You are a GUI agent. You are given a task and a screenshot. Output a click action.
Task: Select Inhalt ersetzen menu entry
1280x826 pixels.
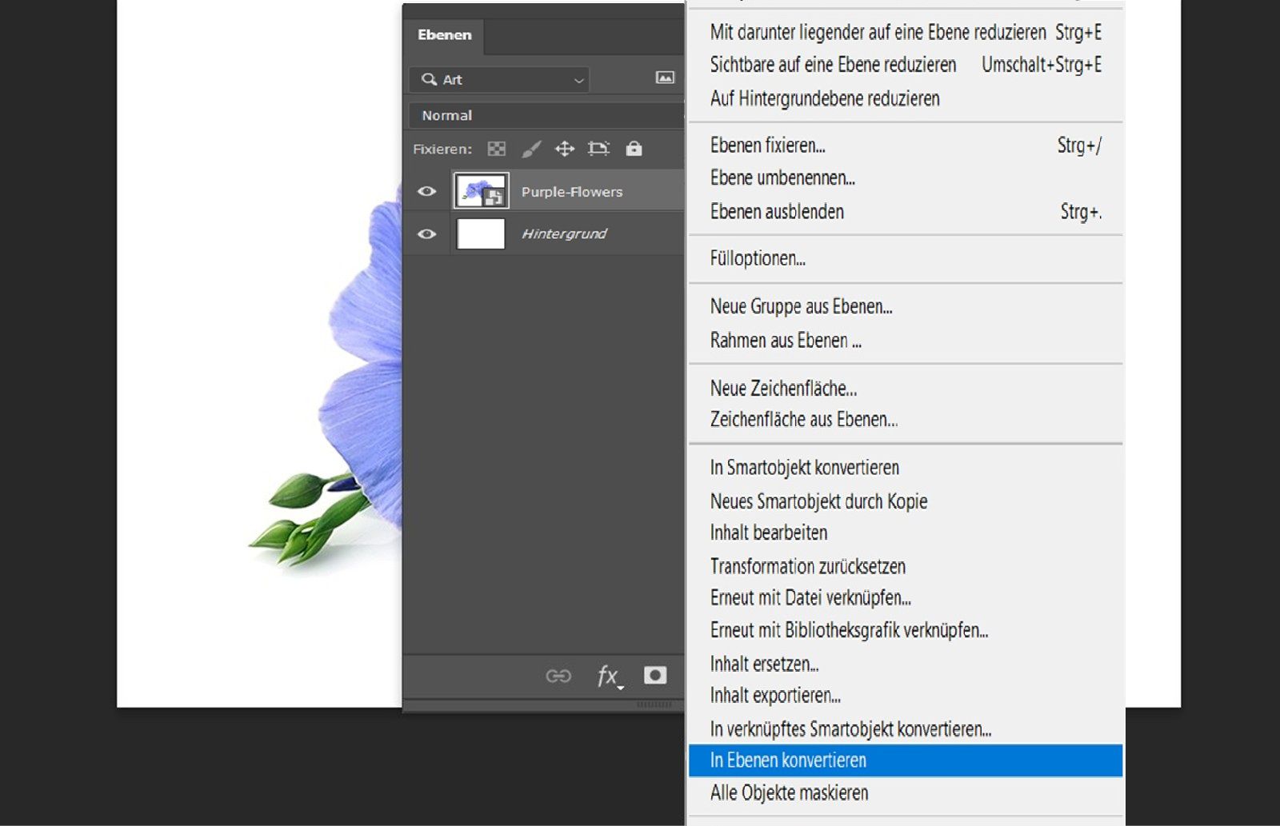[x=906, y=664]
